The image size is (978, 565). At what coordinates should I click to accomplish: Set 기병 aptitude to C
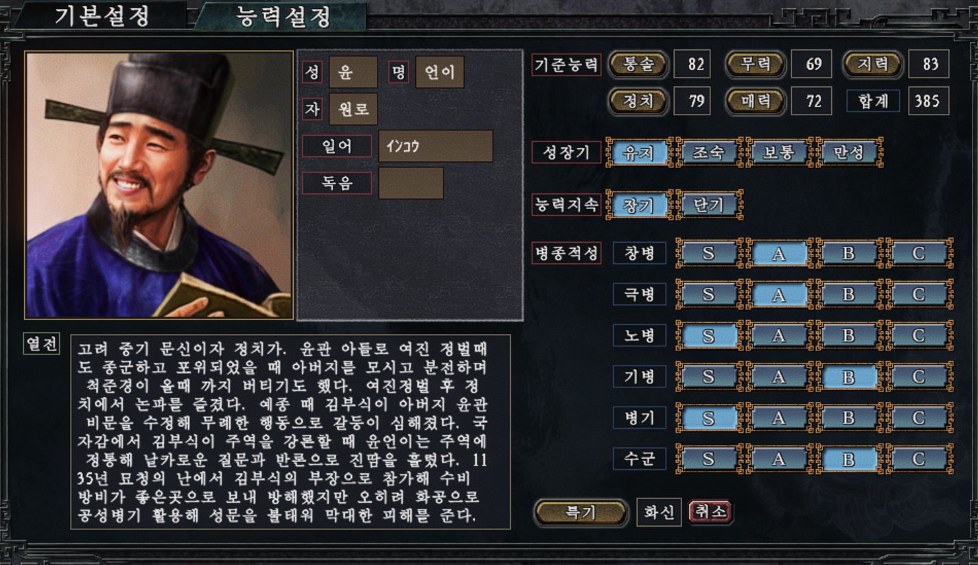[918, 376]
